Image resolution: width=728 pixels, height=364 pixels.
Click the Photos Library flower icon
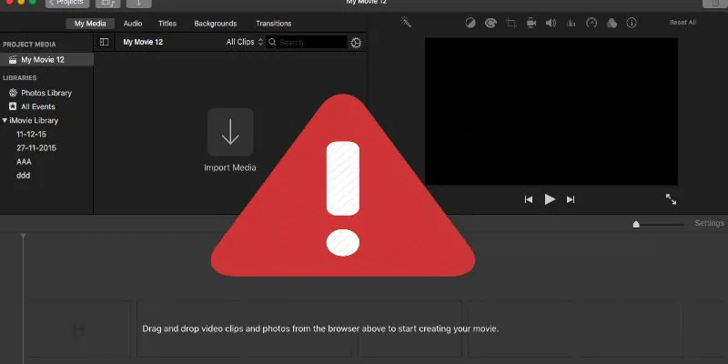coord(13,93)
